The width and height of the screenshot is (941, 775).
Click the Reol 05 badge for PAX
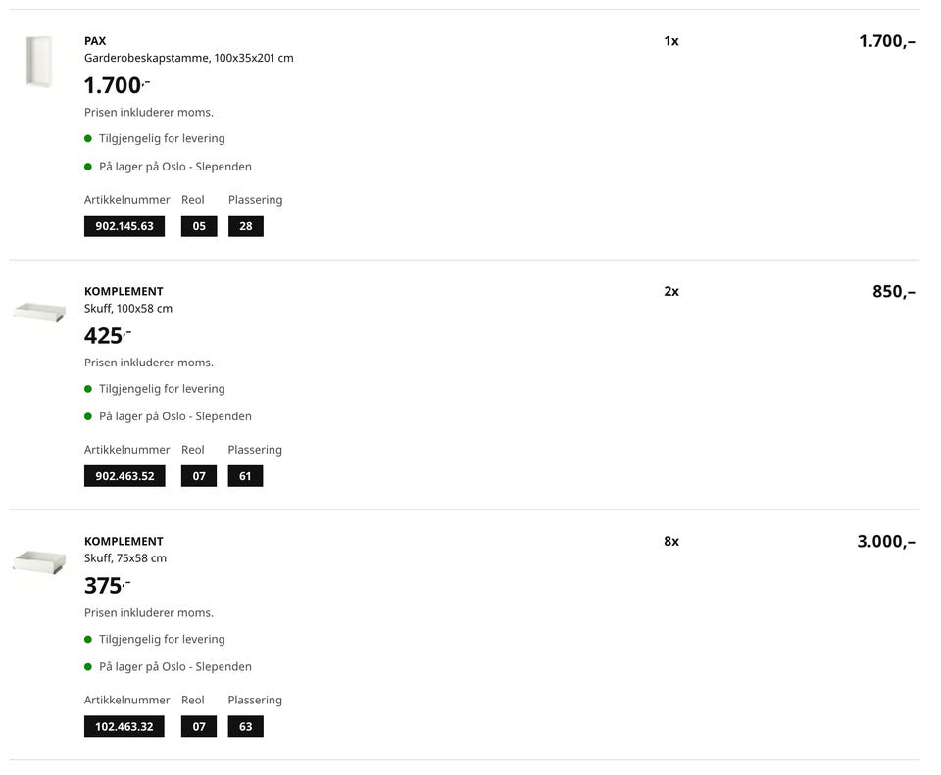point(199,226)
